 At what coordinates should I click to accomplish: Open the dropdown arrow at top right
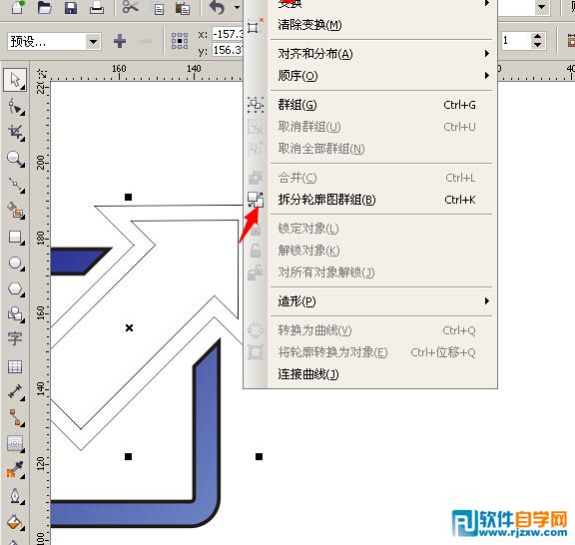point(541,7)
